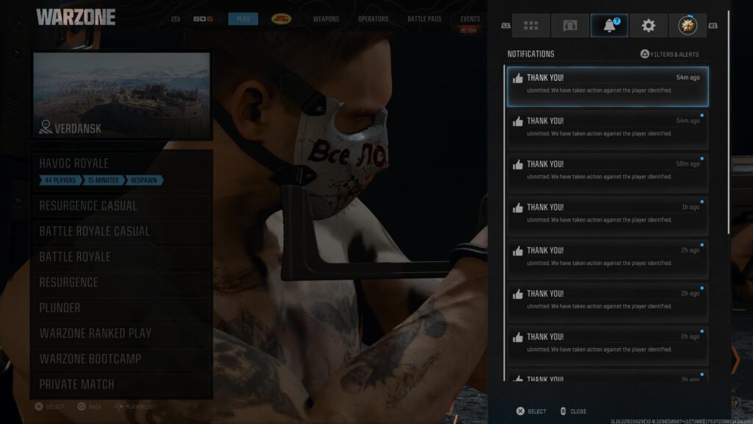The height and width of the screenshot is (424, 753).
Task: Click the BO6 logo in top bar
Action: click(203, 18)
